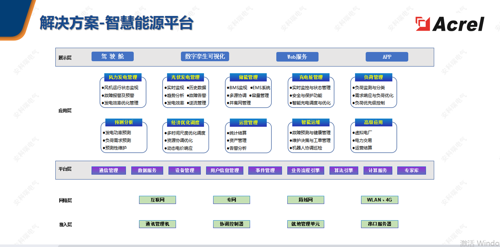Click the APP button
Viewport: 500px width, 247px height.
tap(387, 57)
